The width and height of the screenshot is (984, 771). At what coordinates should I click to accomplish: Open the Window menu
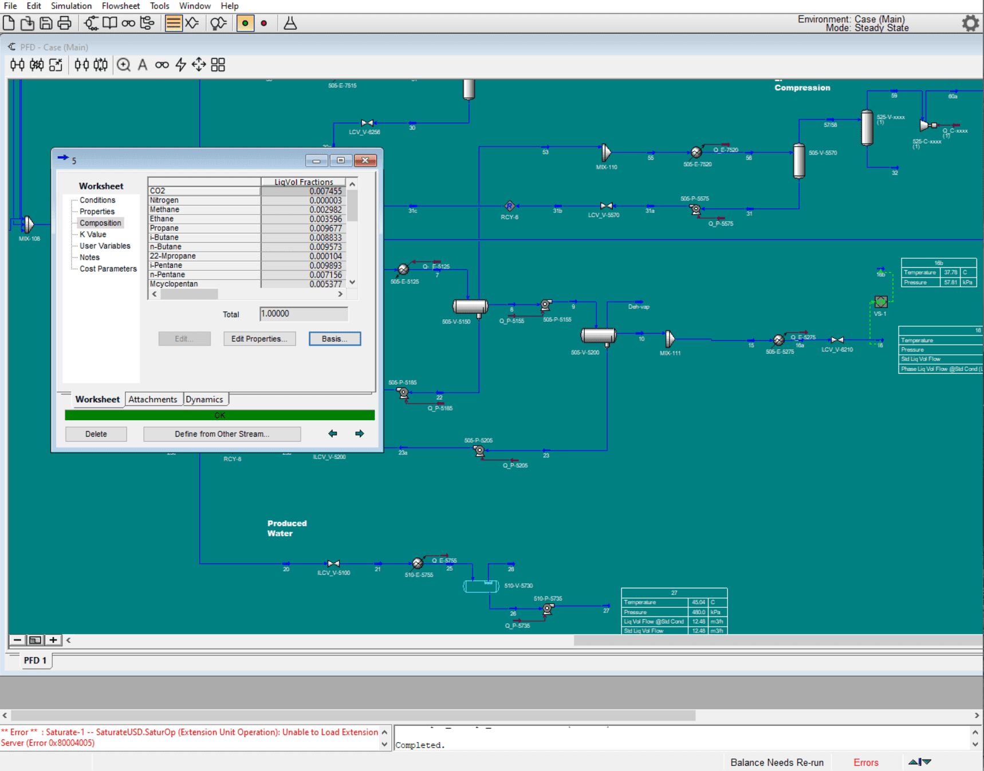pyautogui.click(x=195, y=6)
